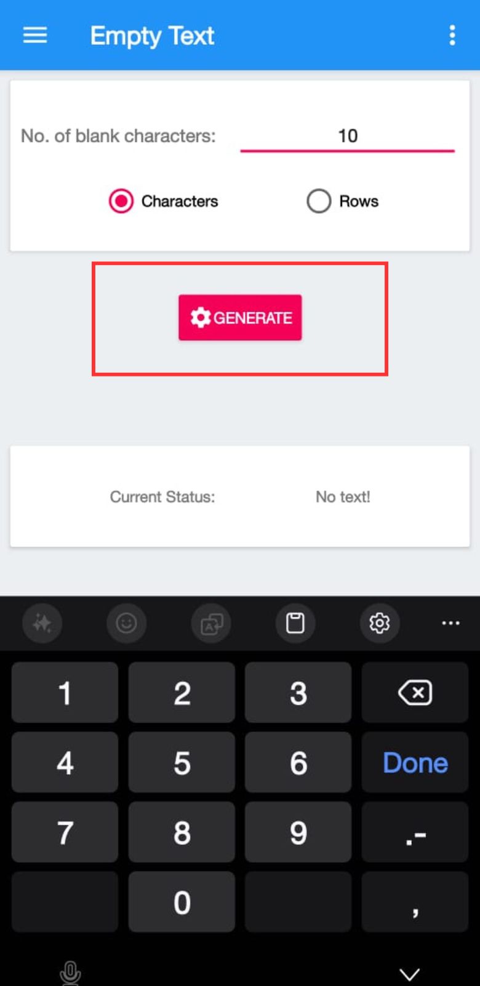480x986 pixels.
Task: Tap Done on the keyboard
Action: coord(415,763)
